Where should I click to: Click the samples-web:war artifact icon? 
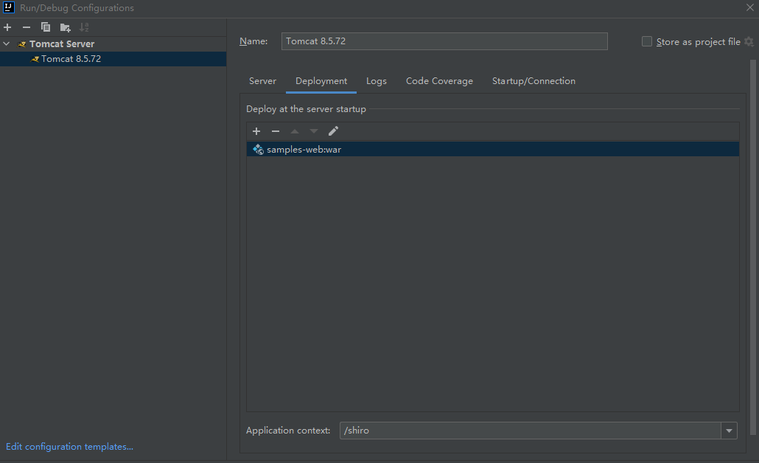click(x=258, y=150)
